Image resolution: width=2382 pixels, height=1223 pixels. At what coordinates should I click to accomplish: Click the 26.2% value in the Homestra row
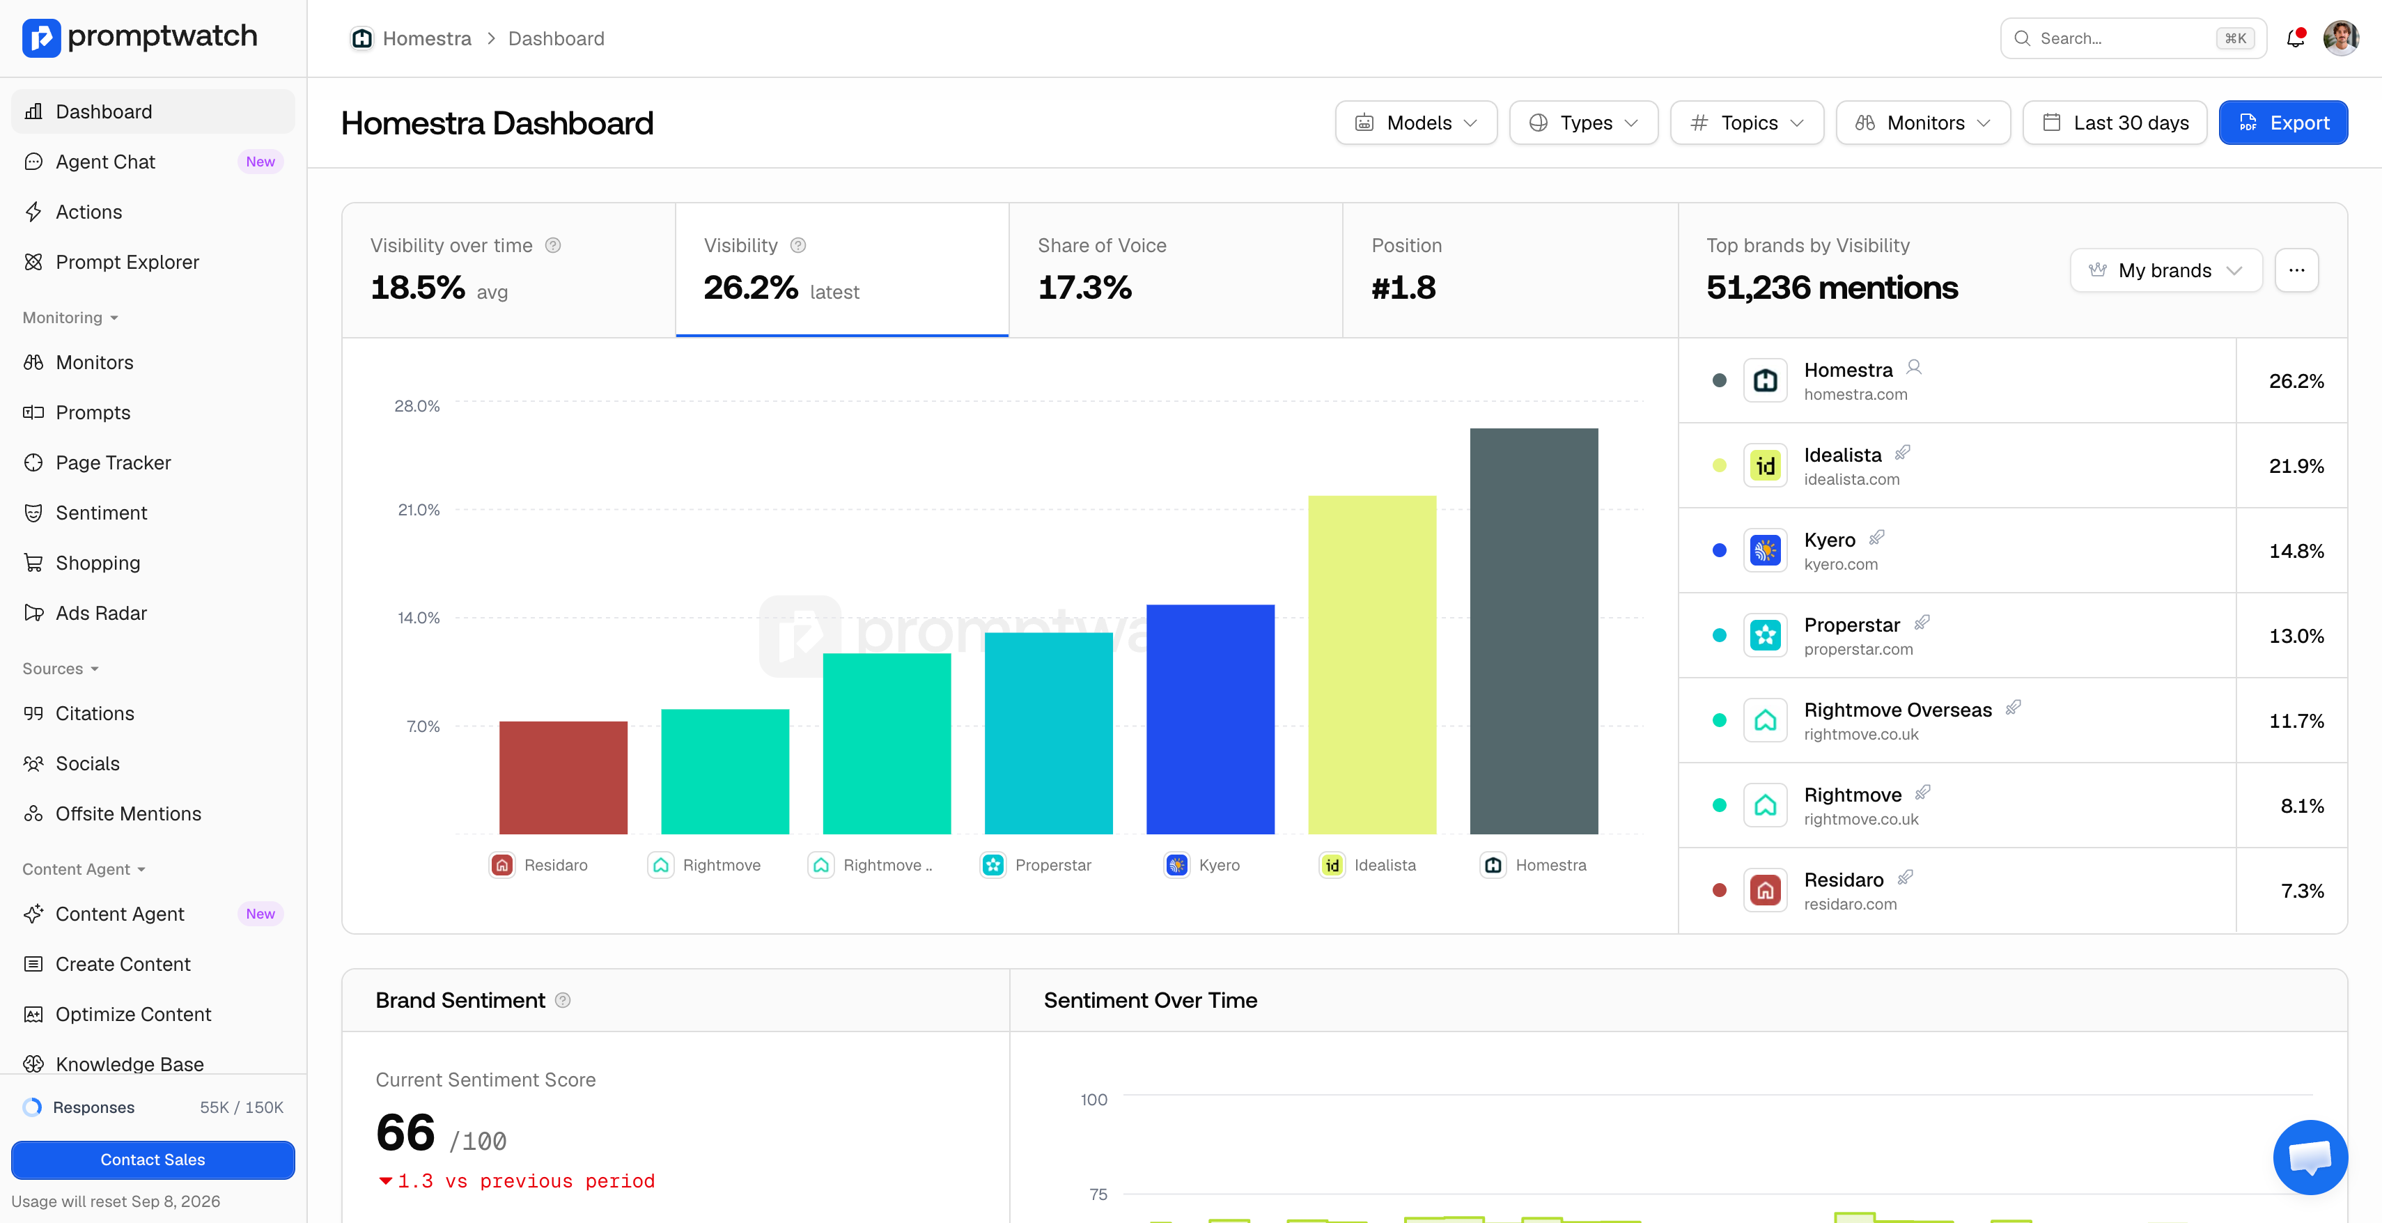2295,381
